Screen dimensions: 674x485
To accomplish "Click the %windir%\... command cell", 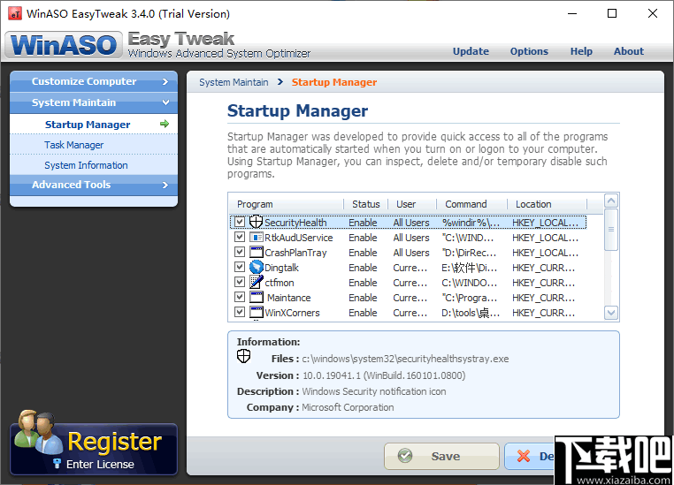I will pyautogui.click(x=471, y=223).
